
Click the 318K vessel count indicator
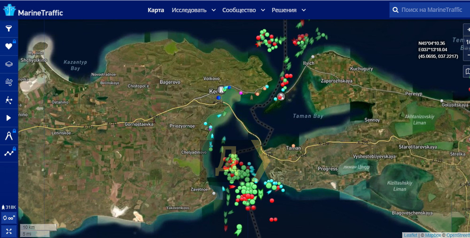[x=9, y=207]
